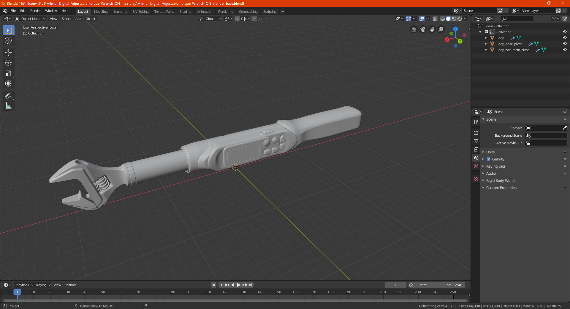Toggle X-ray mode
This screenshot has width=570, height=309.
(x=435, y=19)
